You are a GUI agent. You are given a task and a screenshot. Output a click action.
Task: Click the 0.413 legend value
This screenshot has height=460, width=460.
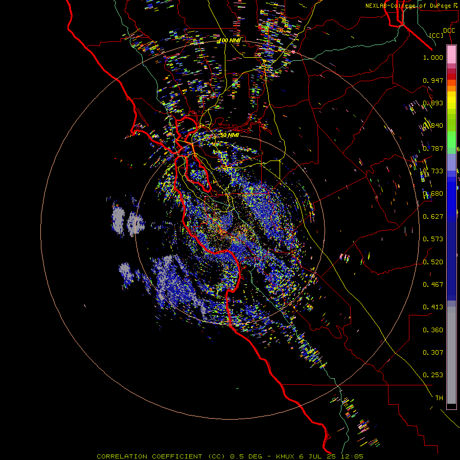(433, 307)
